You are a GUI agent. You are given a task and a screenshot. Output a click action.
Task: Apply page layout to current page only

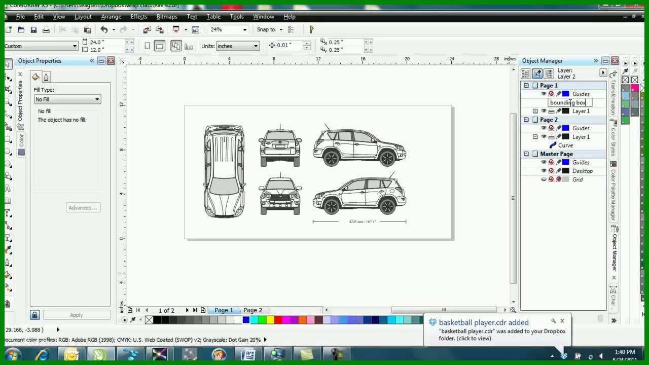(x=189, y=46)
